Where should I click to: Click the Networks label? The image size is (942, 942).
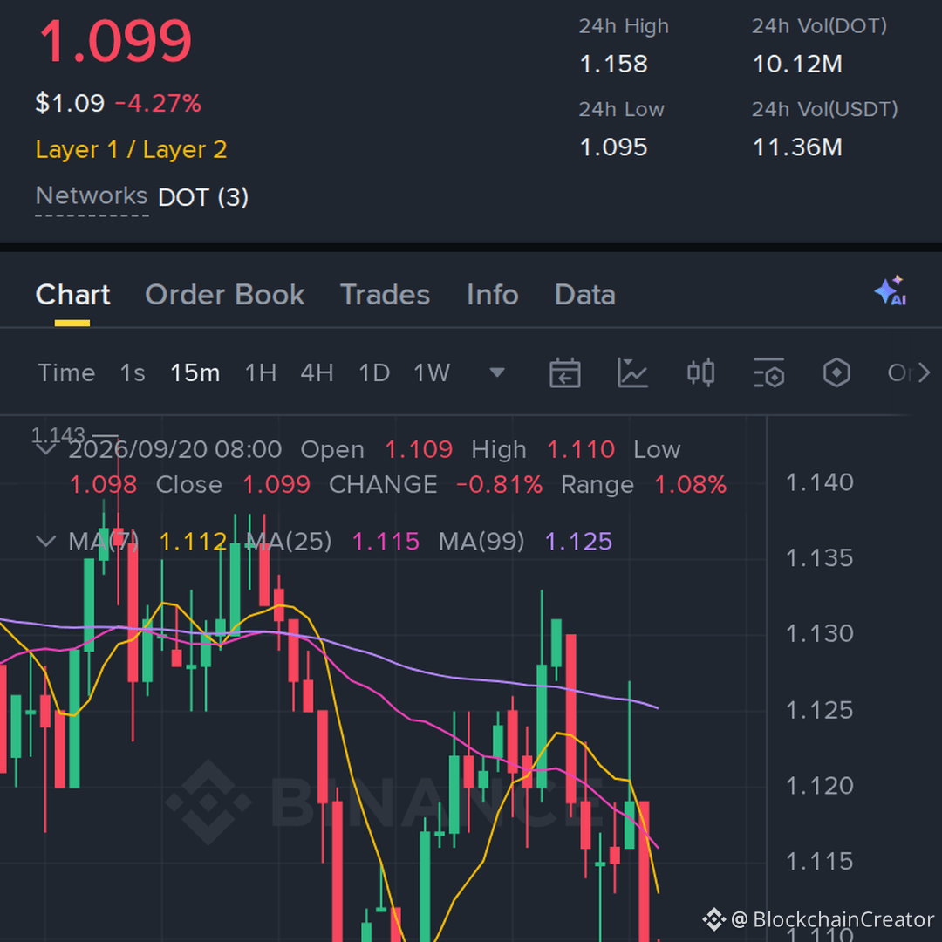point(92,196)
